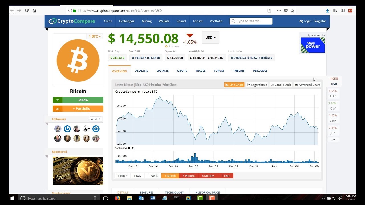
Task: Open the Mining menu
Action: pos(147,21)
